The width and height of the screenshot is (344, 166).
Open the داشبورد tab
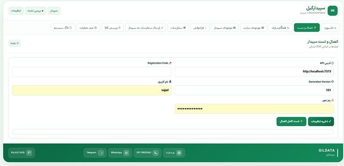(330, 28)
